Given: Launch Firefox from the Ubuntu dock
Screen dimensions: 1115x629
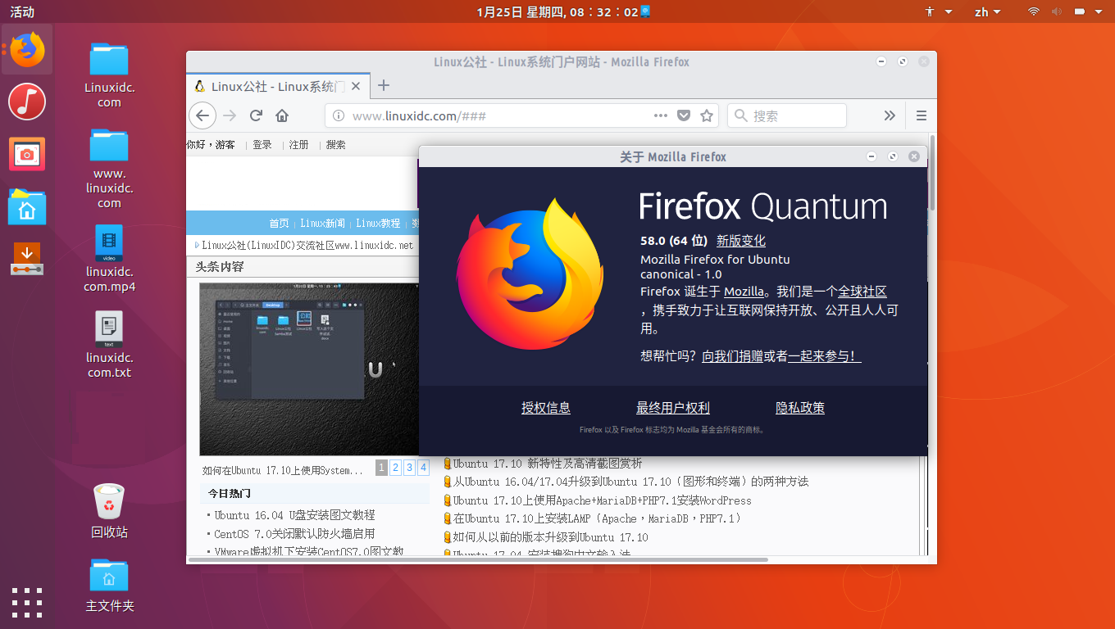Looking at the screenshot, I should [27, 50].
